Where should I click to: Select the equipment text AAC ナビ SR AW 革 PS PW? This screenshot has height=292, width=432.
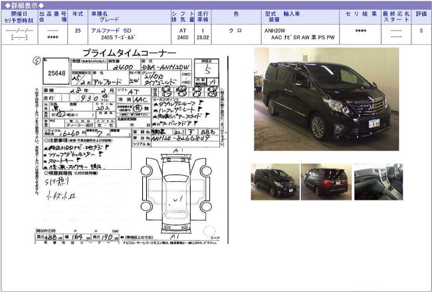303,37
